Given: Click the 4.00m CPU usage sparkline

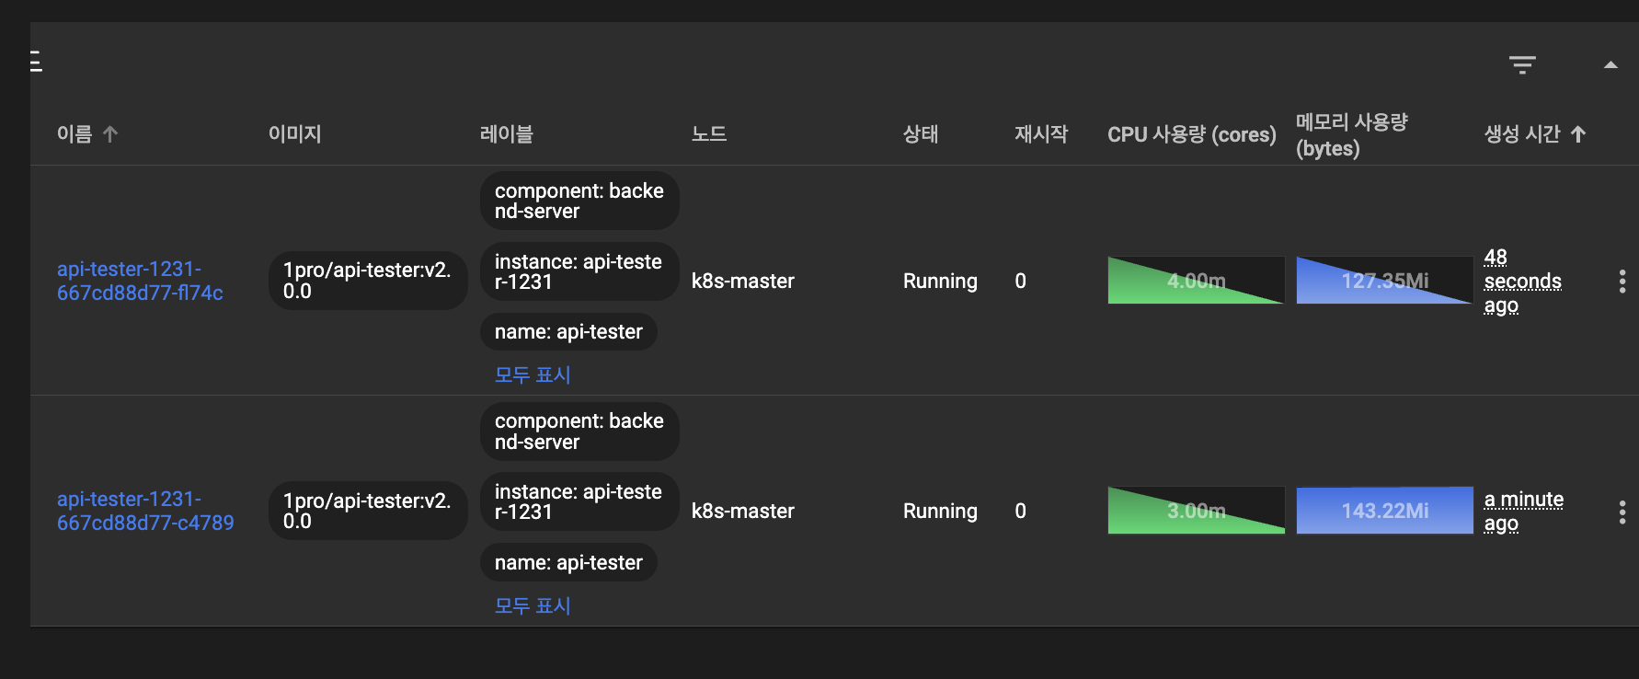Looking at the screenshot, I should pos(1196,281).
